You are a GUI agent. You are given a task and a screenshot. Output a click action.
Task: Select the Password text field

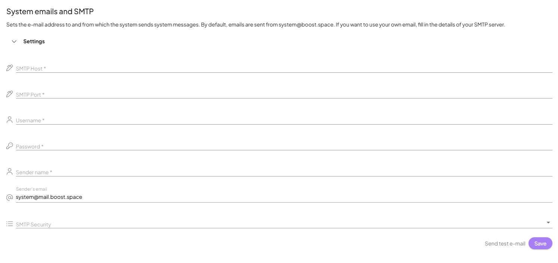[283, 146]
